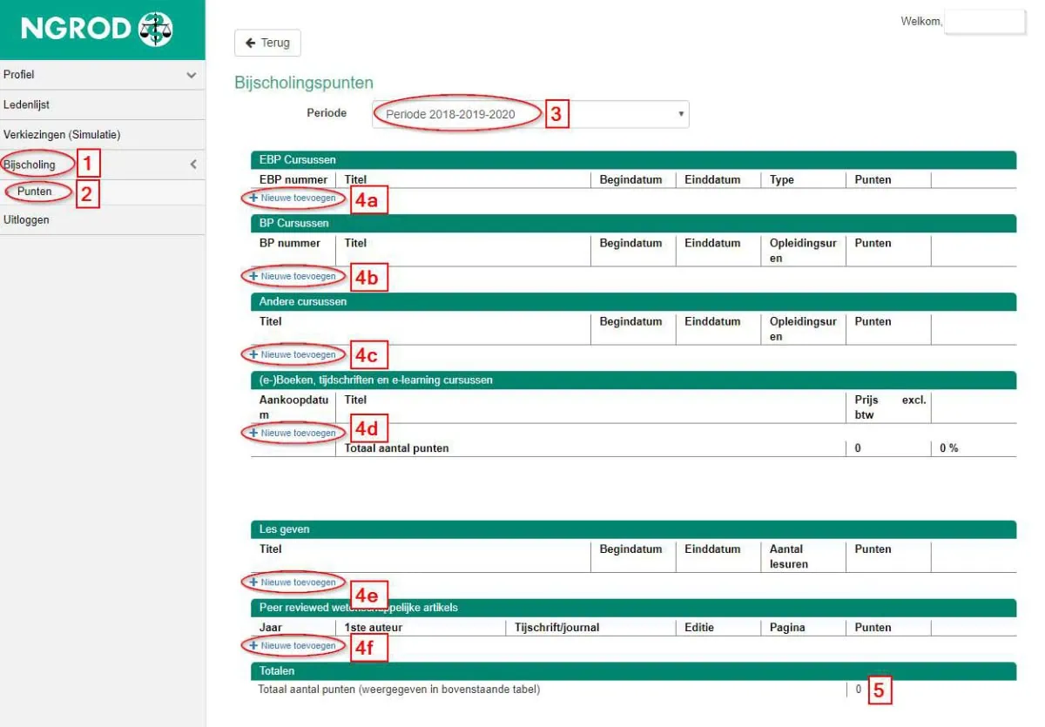Click the plus icon under (e-)Boeken section
The height and width of the screenshot is (727, 1045).
(253, 433)
